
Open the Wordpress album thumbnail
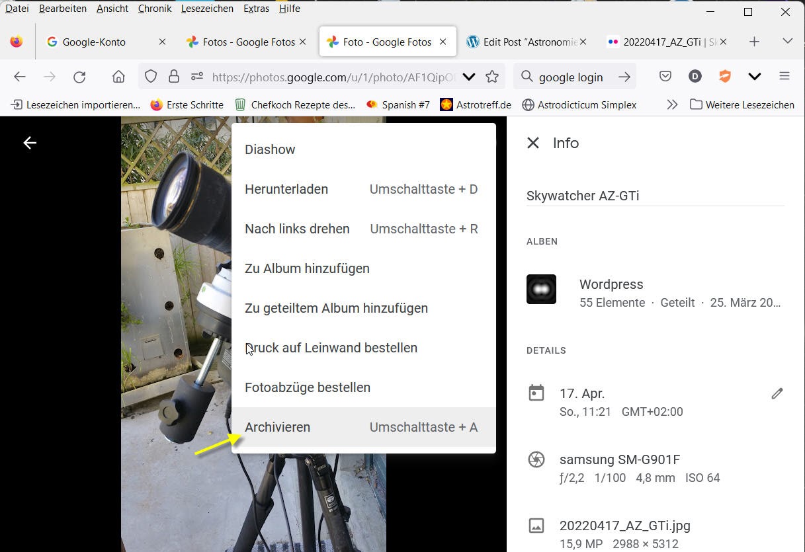click(x=541, y=290)
